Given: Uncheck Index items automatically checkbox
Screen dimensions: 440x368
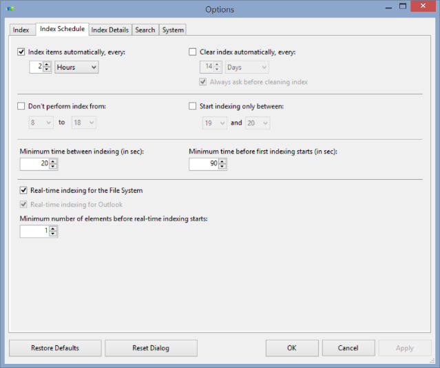Looking at the screenshot, I should (21, 52).
